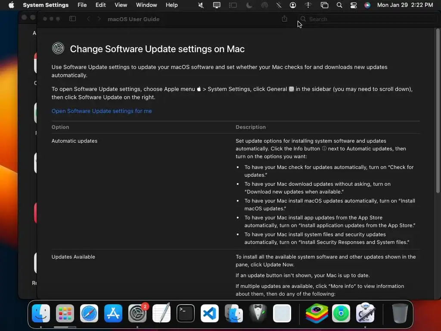Click the Wi-Fi warning icon in menu bar
441x331 pixels.
308,5
